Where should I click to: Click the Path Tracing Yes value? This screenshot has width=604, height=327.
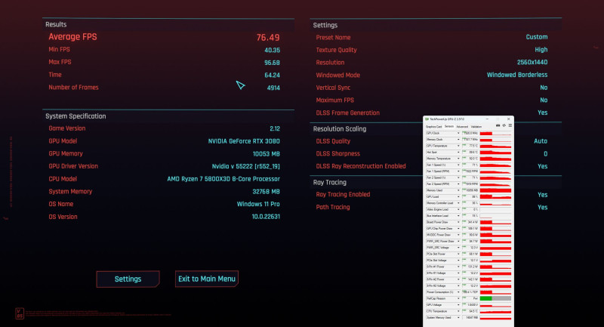coord(542,207)
